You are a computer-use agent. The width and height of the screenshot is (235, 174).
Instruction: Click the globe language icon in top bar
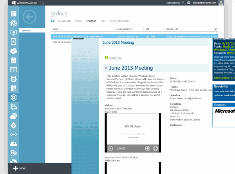[x=189, y=3]
